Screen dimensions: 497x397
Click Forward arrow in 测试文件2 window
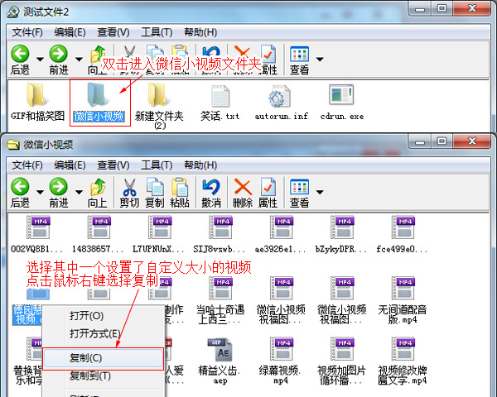pyautogui.click(x=59, y=54)
